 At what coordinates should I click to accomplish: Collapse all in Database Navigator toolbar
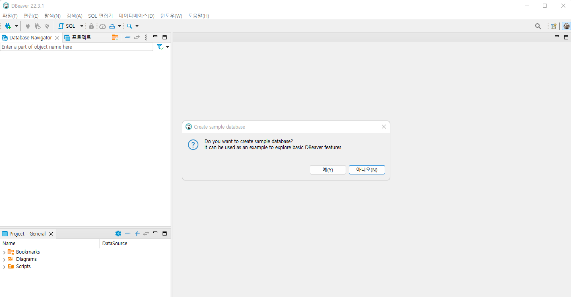coord(128,37)
